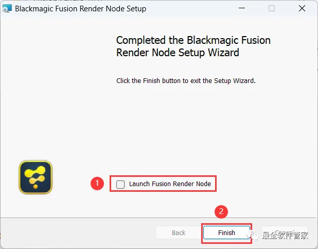Click the red circled number 2 marker
This screenshot has height=249, width=318.
pyautogui.click(x=221, y=211)
